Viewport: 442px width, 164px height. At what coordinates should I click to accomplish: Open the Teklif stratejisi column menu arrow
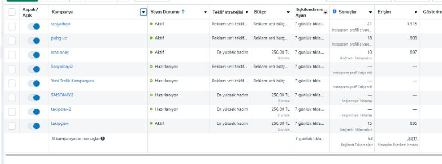pyautogui.click(x=247, y=12)
